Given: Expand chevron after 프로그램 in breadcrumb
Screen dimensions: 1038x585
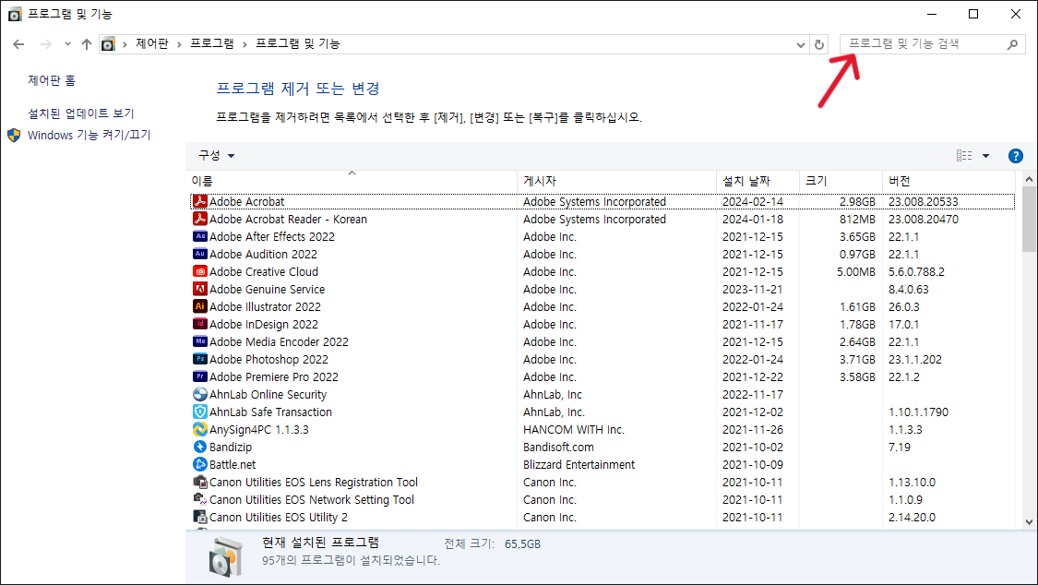Looking at the screenshot, I should (245, 44).
